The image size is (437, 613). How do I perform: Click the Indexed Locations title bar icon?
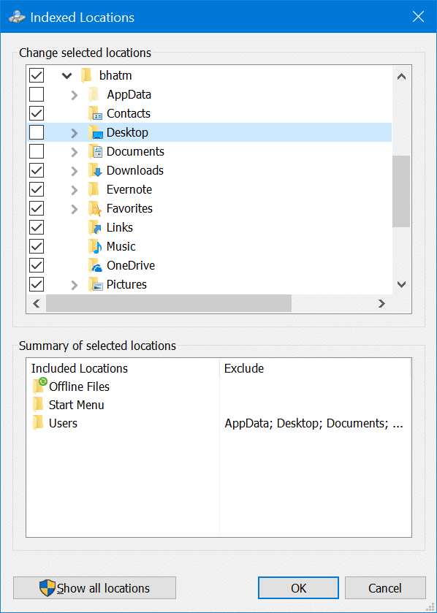[x=18, y=18]
